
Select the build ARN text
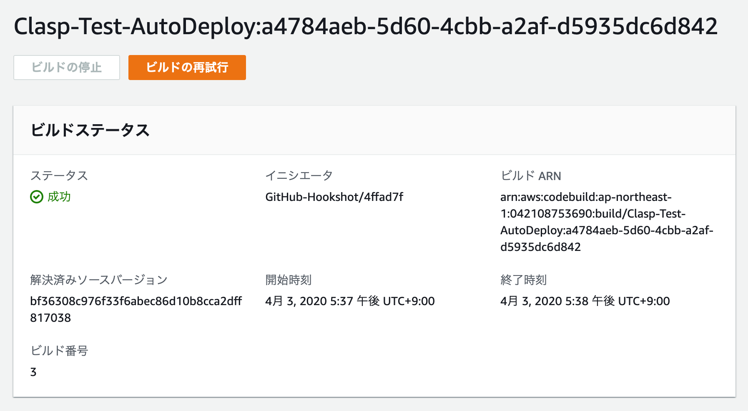(x=607, y=222)
